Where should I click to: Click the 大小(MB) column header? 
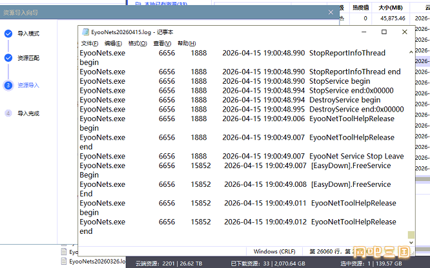pyautogui.click(x=391, y=8)
